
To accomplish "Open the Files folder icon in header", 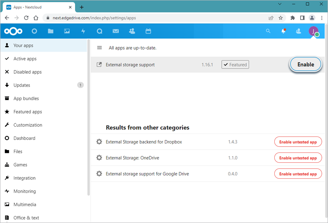I will point(50,31).
